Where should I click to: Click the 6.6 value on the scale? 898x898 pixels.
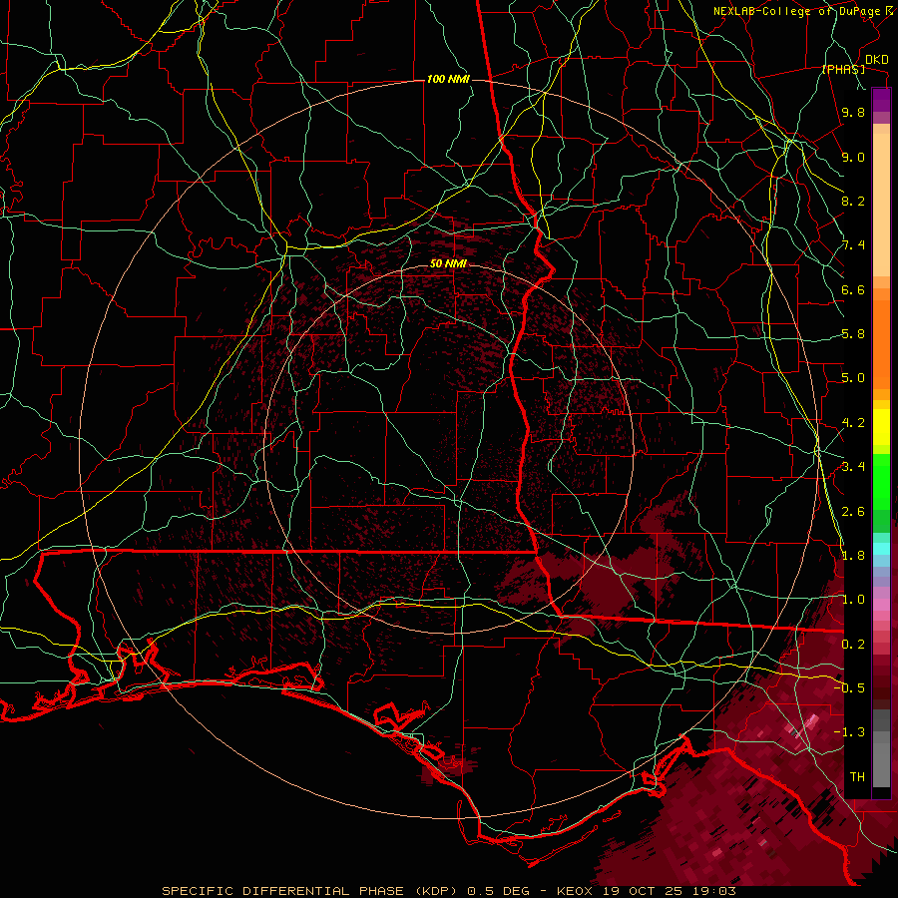click(x=853, y=289)
